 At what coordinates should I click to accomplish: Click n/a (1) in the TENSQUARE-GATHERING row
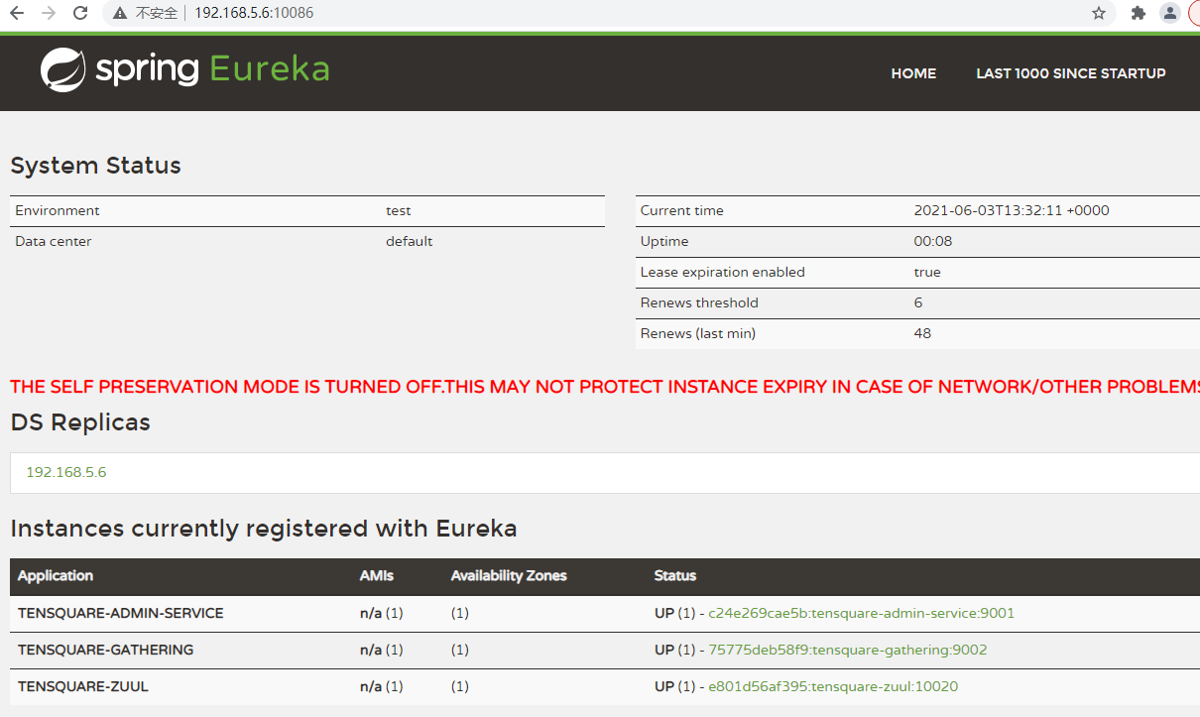[382, 650]
